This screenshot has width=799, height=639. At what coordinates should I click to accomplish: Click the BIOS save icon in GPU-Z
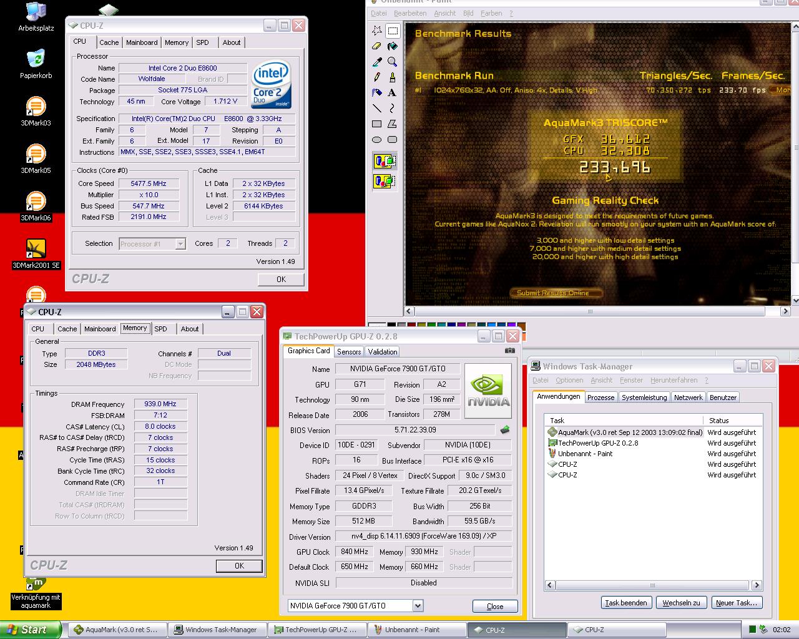click(505, 430)
